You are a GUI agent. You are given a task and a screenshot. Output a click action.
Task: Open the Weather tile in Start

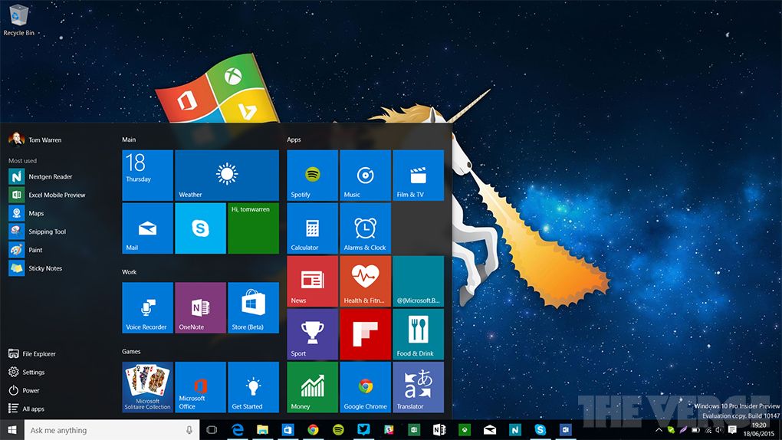227,175
